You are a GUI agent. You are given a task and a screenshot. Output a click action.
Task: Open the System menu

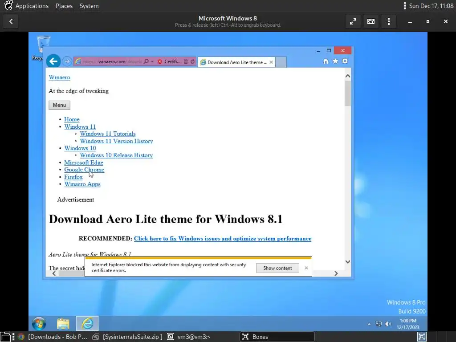pos(89,6)
